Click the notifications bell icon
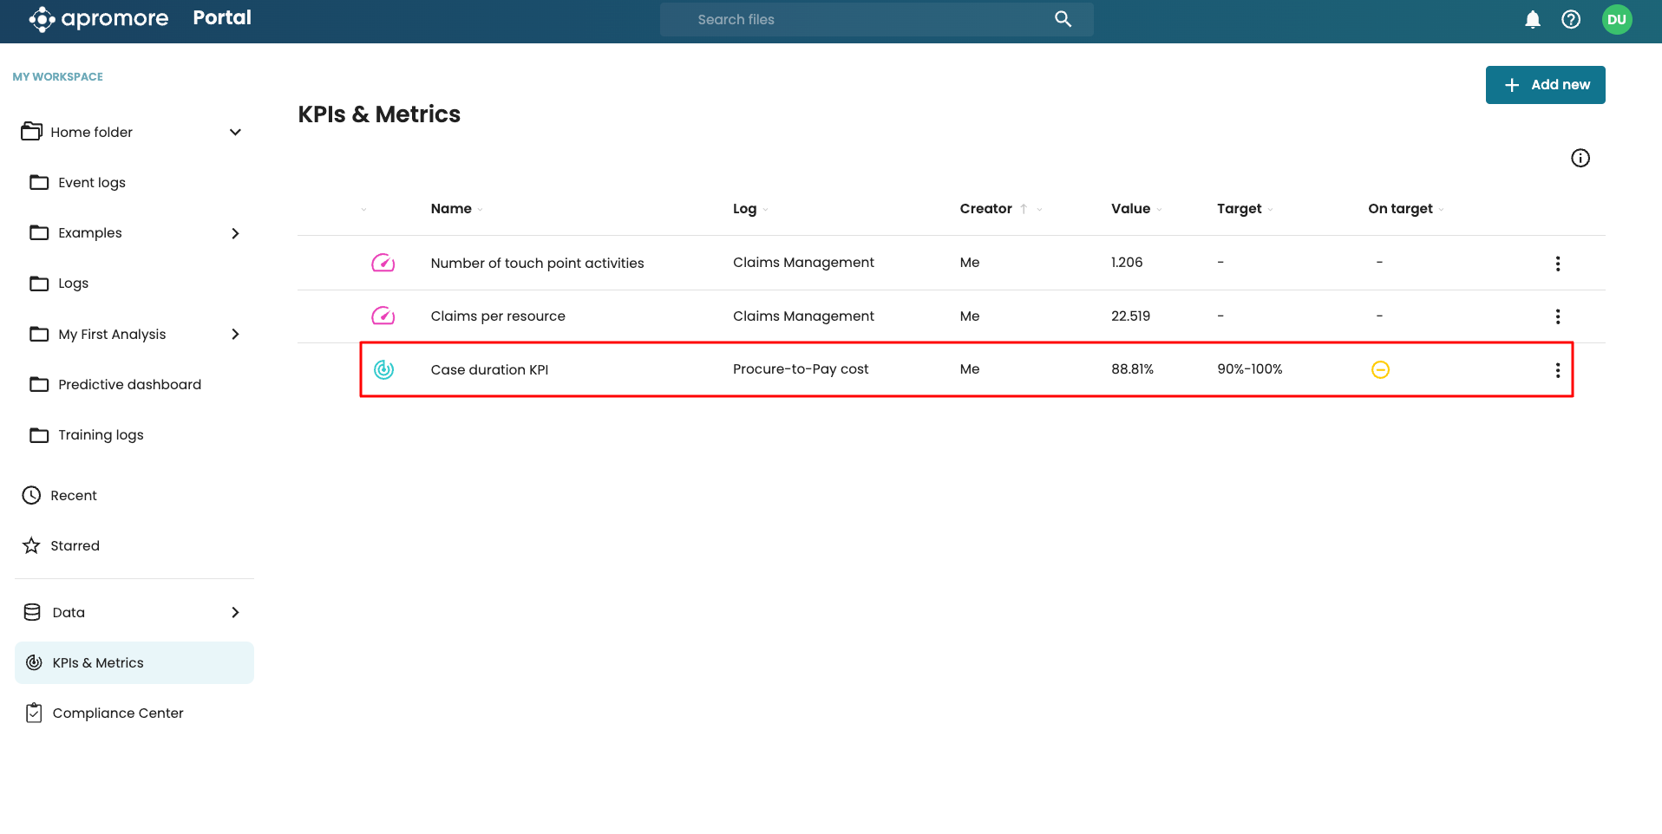Image resolution: width=1662 pixels, height=834 pixels. point(1533,19)
